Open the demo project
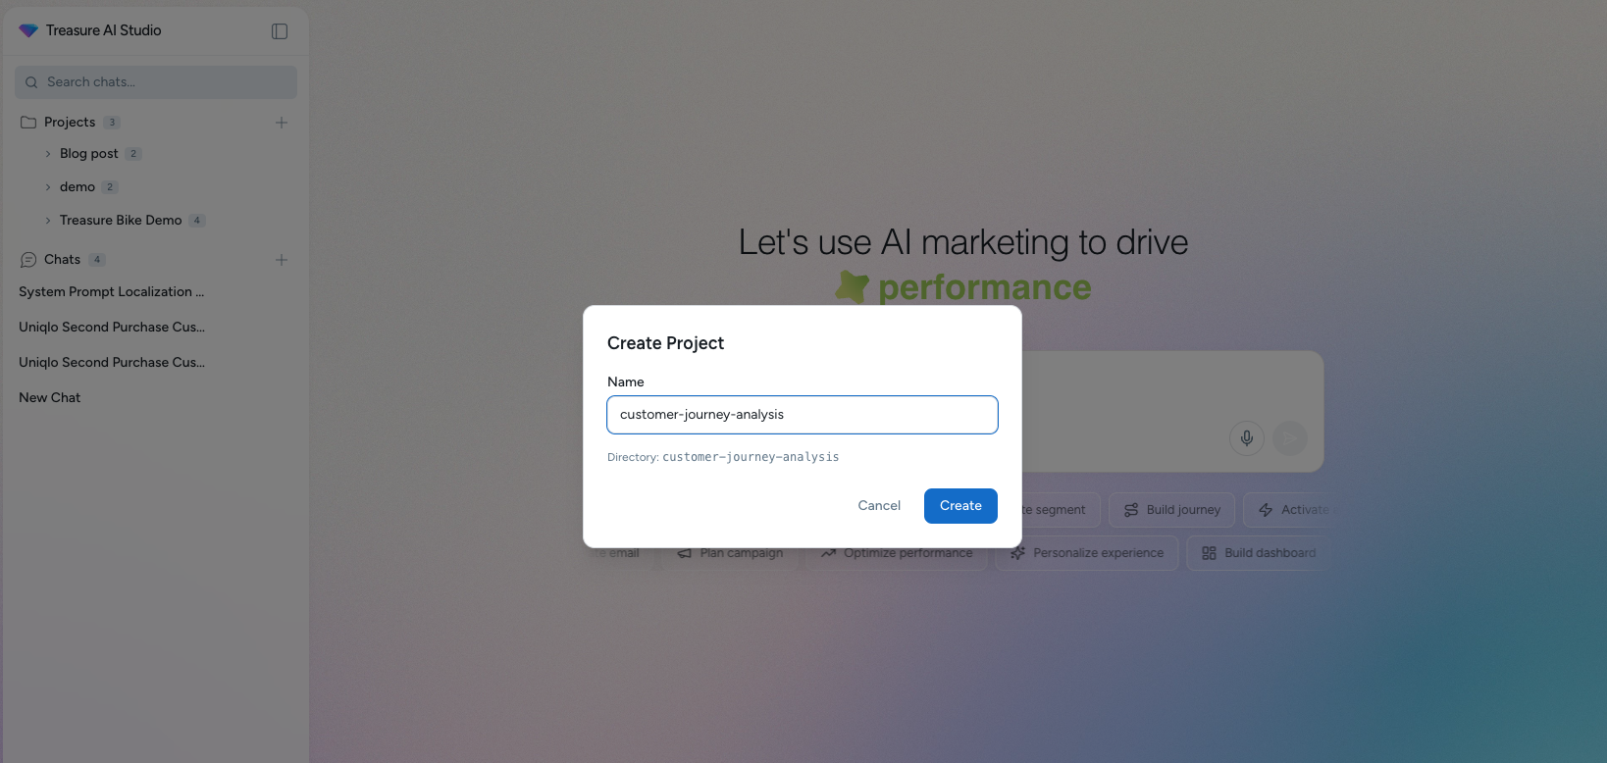Viewport: 1607px width, 763px height. click(x=78, y=187)
